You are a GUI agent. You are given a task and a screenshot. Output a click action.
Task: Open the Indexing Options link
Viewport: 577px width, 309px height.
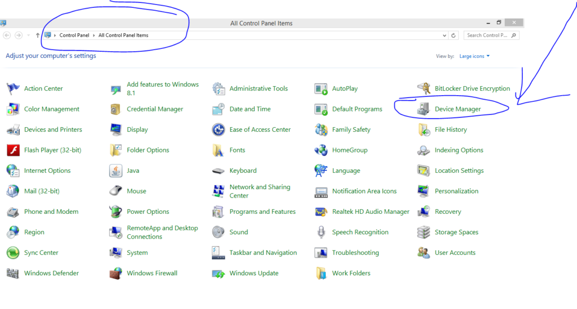pyautogui.click(x=459, y=150)
